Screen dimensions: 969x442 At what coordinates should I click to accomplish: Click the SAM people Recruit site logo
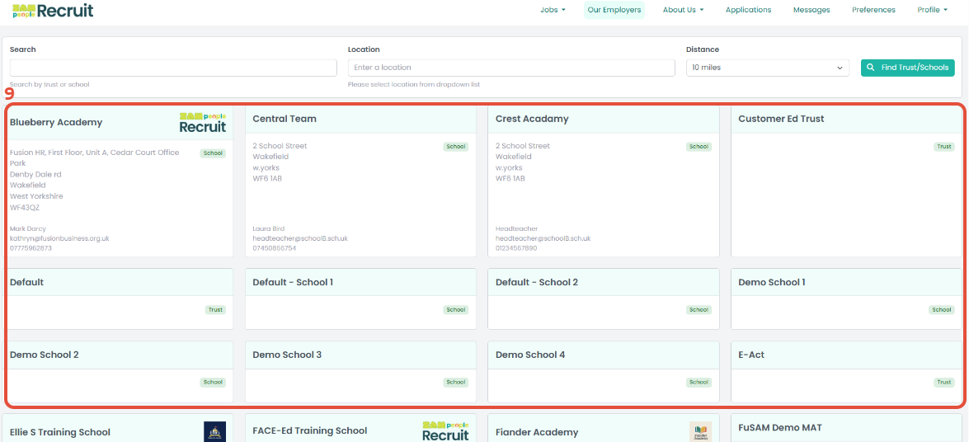(x=53, y=10)
